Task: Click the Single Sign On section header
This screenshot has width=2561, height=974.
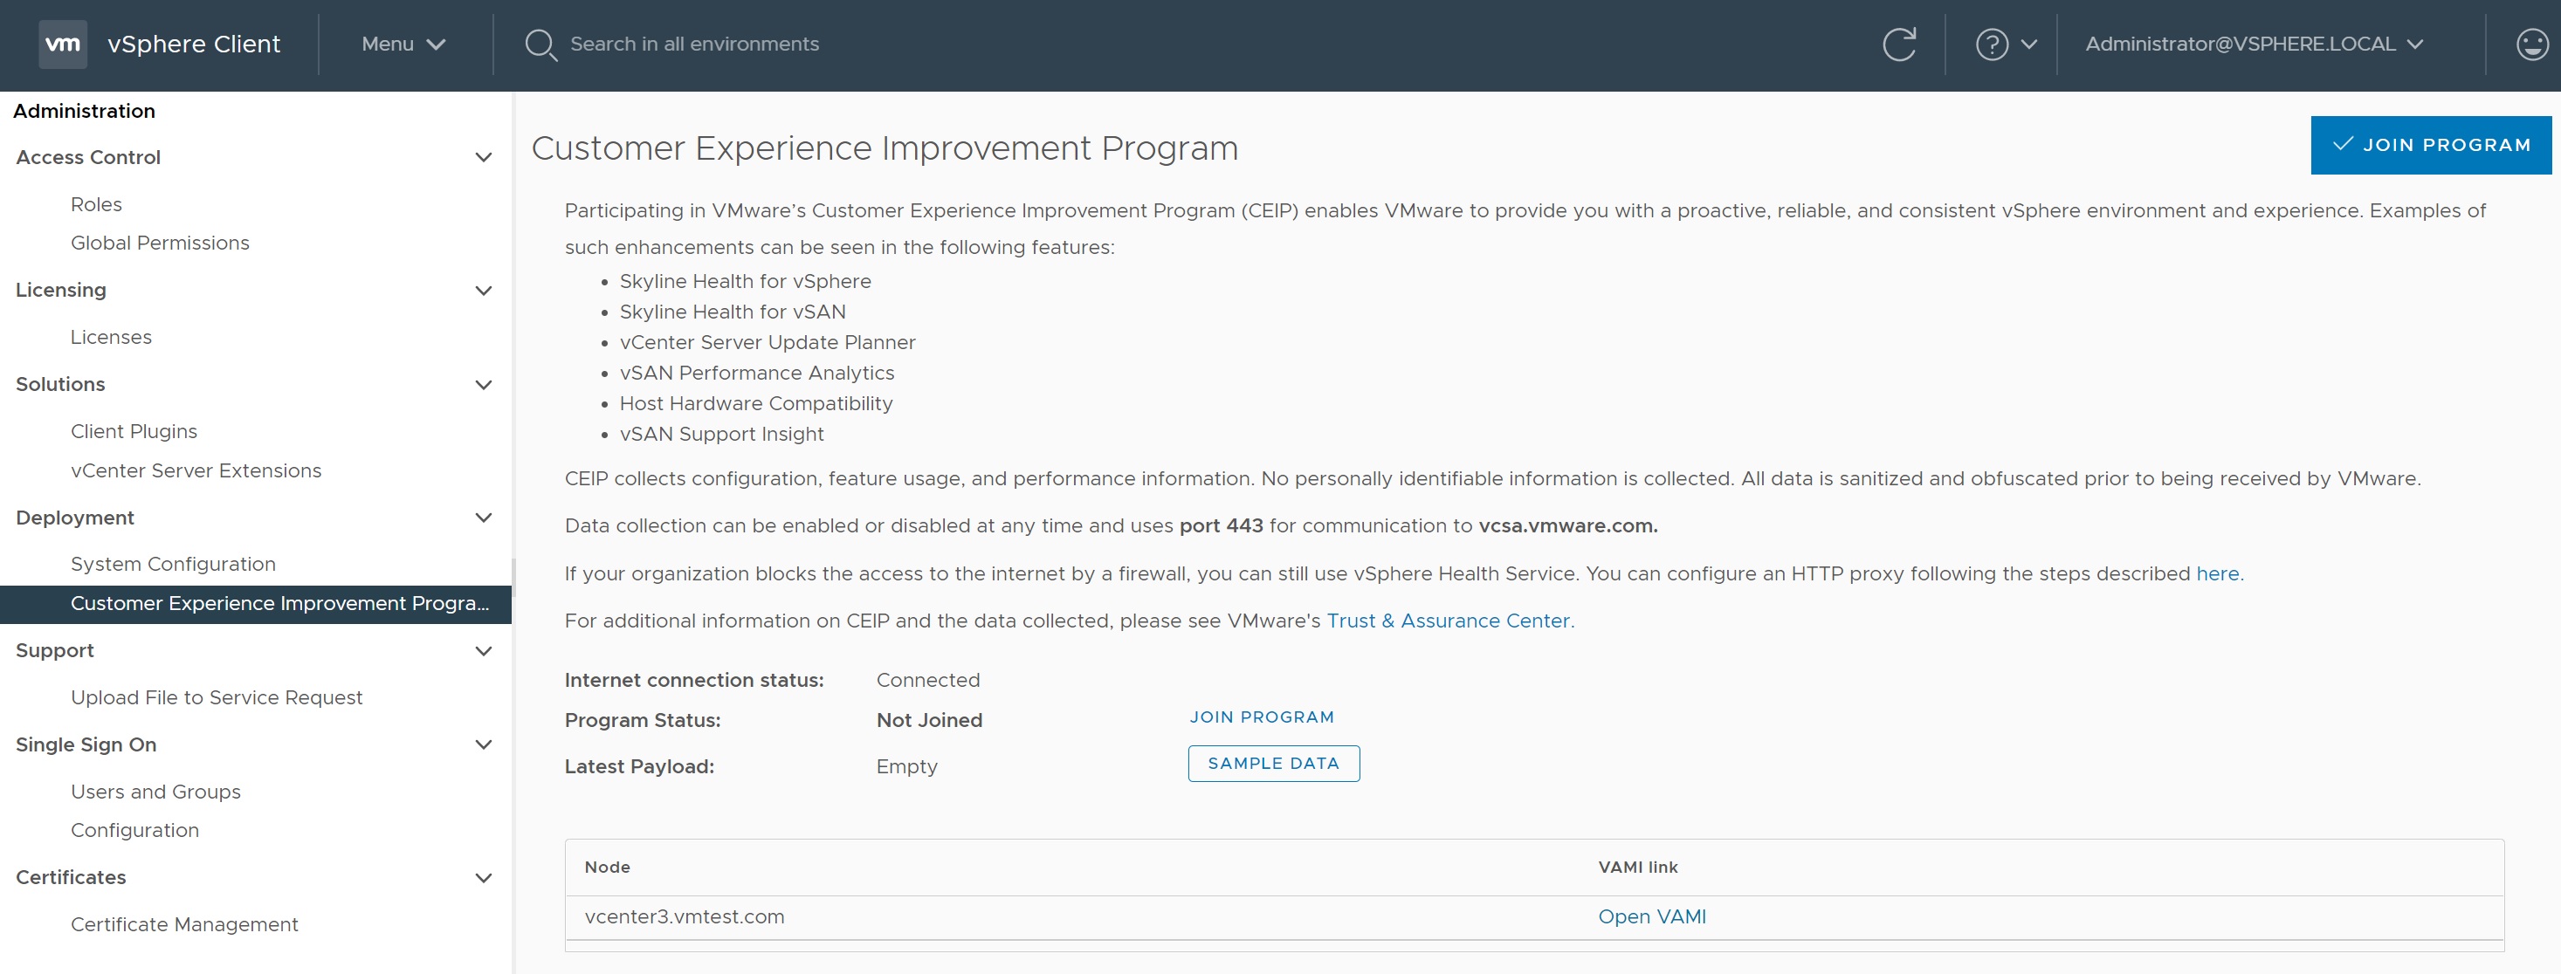Action: tap(86, 744)
